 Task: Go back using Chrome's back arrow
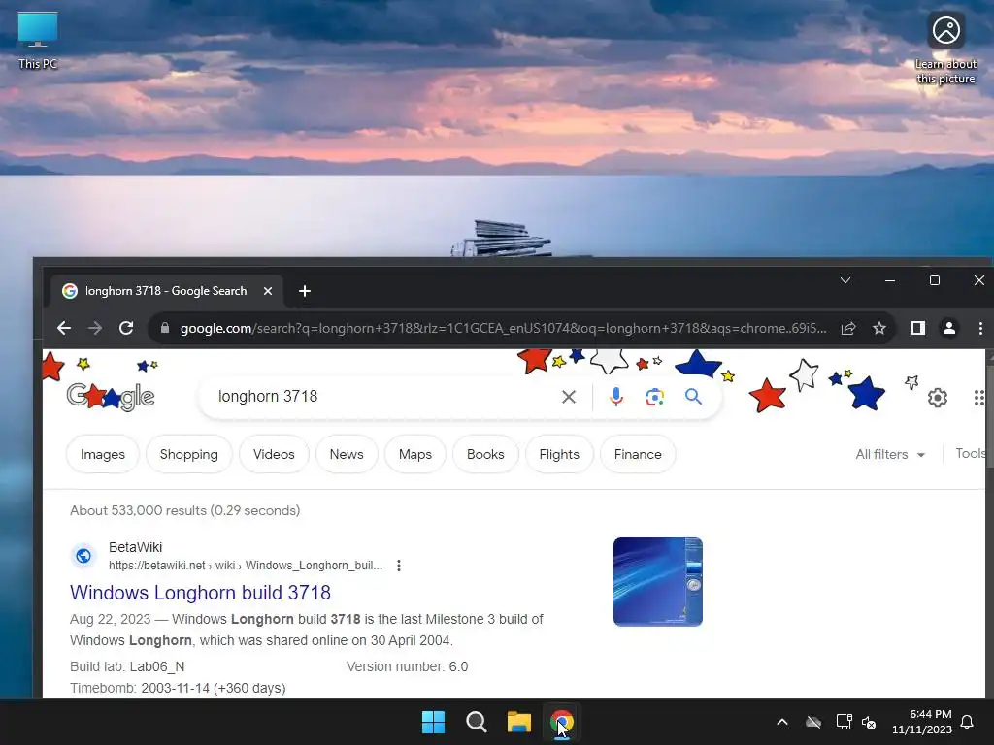pos(64,328)
